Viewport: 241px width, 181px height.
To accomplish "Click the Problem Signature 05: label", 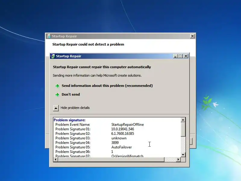I will click(x=73, y=147).
